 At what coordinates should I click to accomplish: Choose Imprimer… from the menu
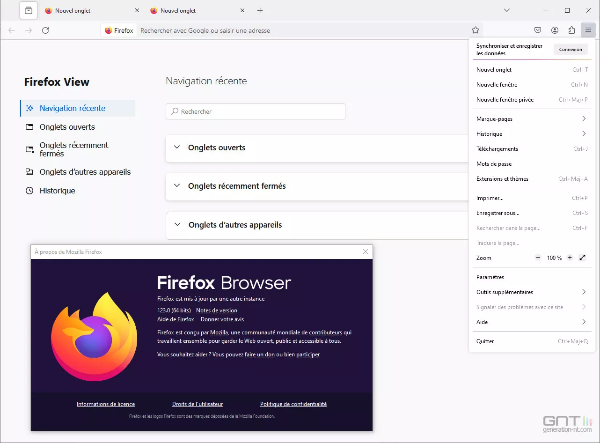coord(532,198)
